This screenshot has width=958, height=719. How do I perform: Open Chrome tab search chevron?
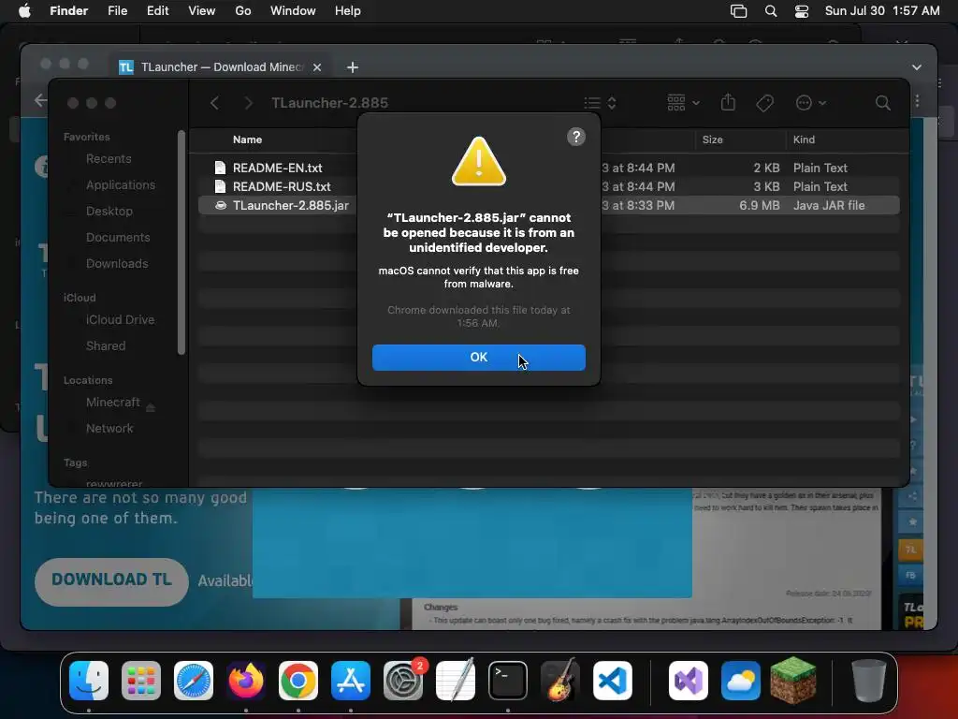click(x=916, y=67)
